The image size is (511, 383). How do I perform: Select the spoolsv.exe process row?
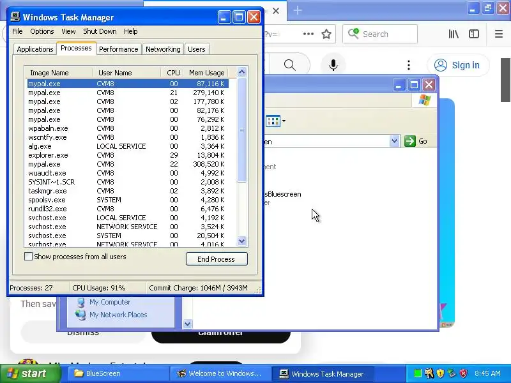click(128, 200)
